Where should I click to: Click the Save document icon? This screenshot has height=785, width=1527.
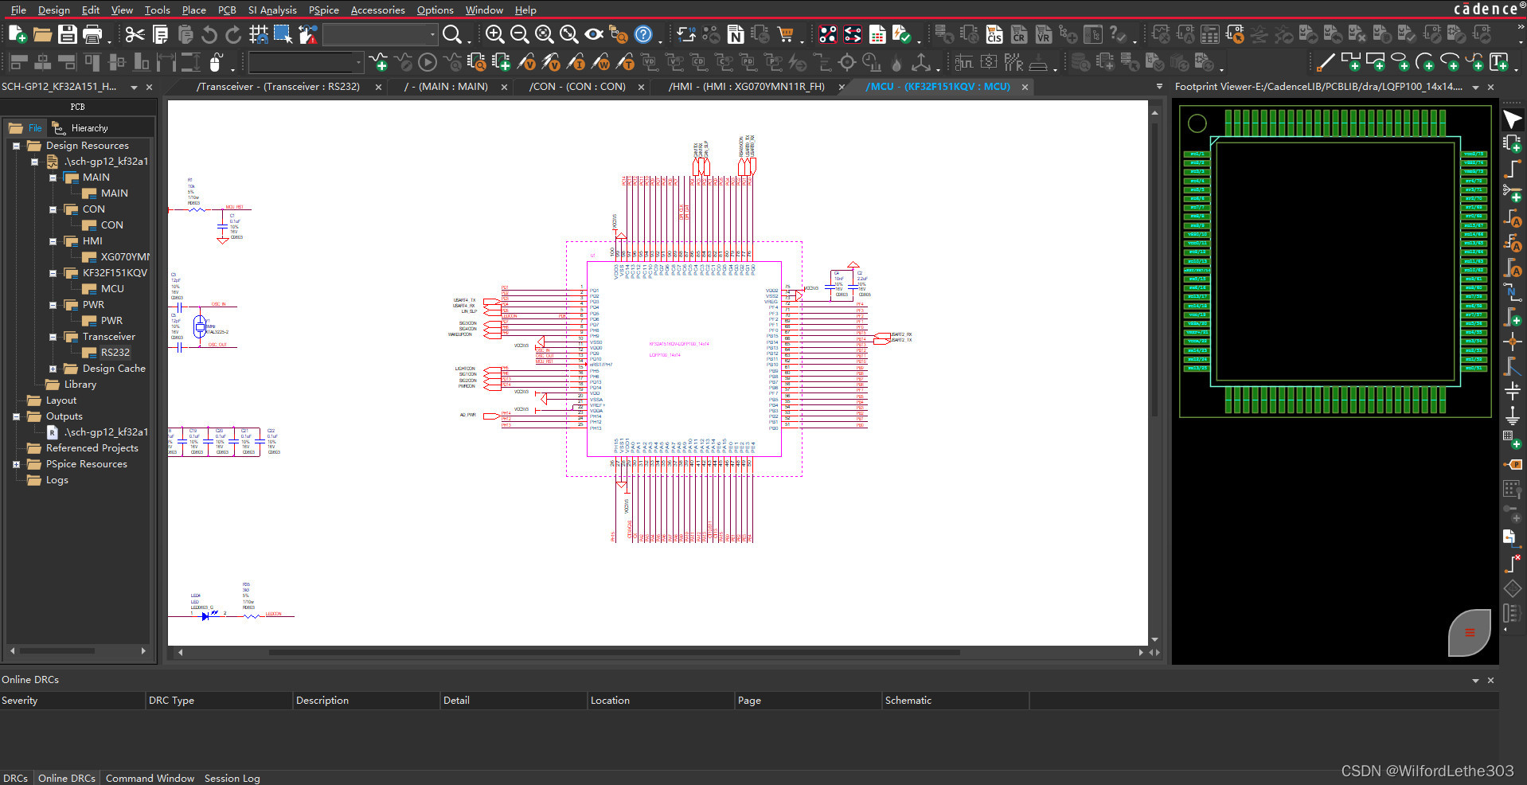[x=68, y=34]
